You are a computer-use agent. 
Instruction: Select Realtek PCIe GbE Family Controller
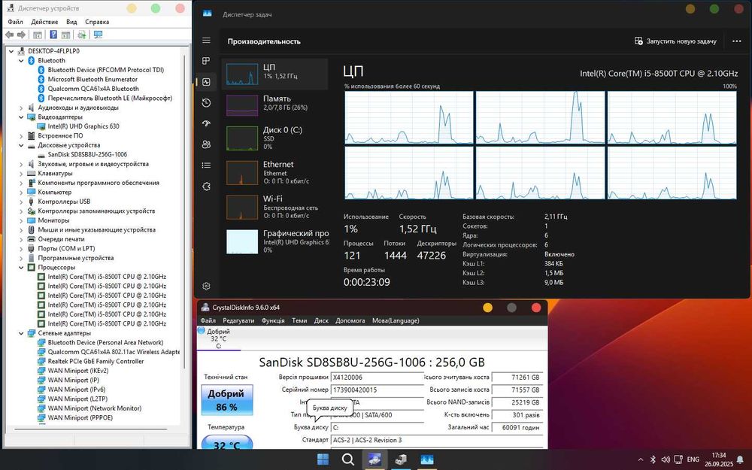(x=96, y=361)
